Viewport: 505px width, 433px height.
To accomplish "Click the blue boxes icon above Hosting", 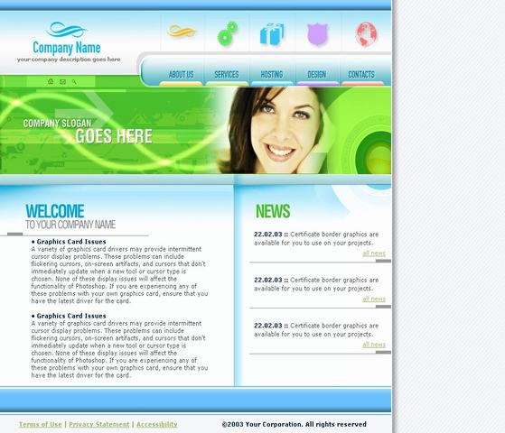I will tap(272, 33).
